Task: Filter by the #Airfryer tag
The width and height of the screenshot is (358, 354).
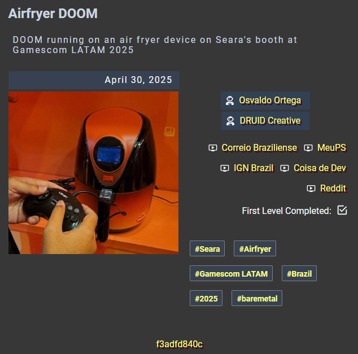Action: coord(255,248)
